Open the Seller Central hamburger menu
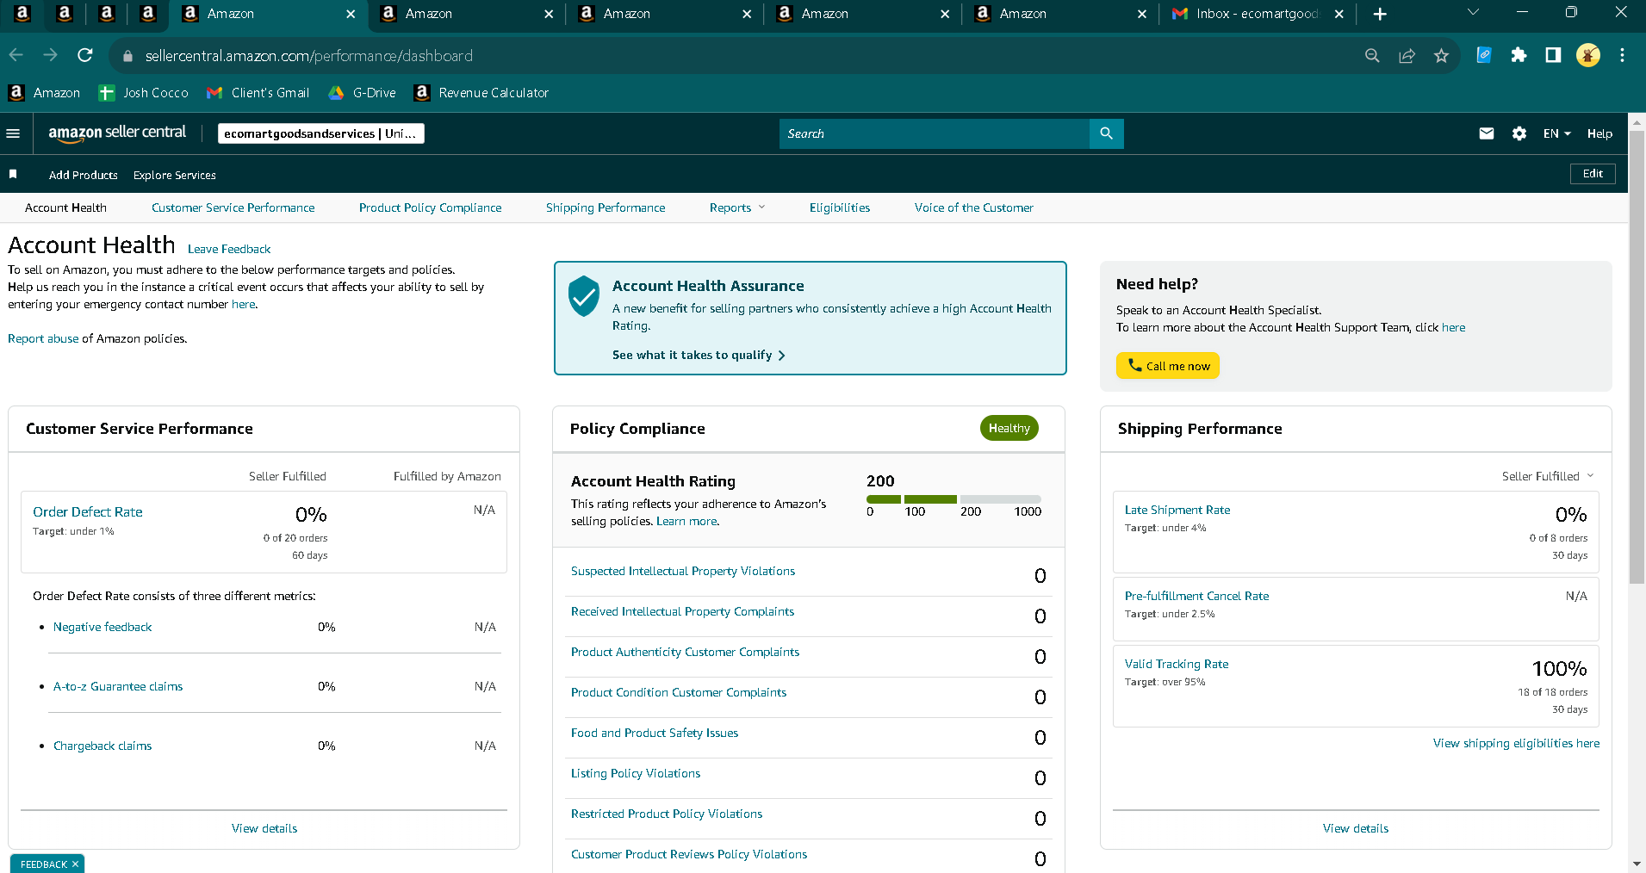This screenshot has width=1646, height=873. pyautogui.click(x=13, y=133)
